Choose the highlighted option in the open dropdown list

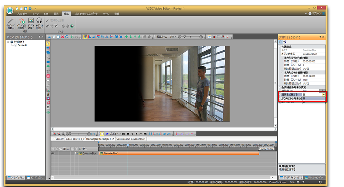313,99
